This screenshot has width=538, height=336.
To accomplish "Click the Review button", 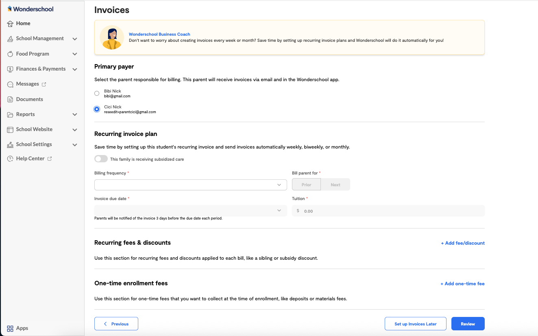I will pyautogui.click(x=468, y=324).
